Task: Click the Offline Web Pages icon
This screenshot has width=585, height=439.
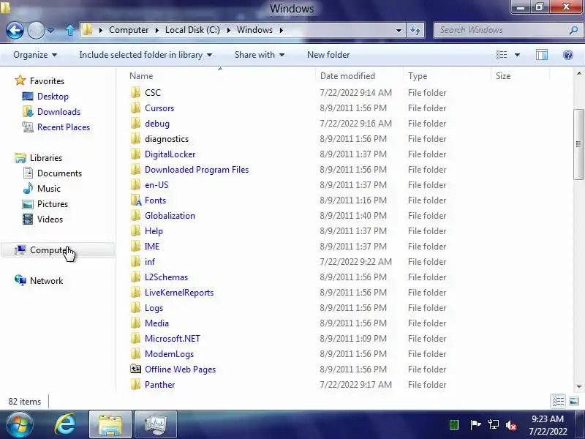Action: click(136, 369)
